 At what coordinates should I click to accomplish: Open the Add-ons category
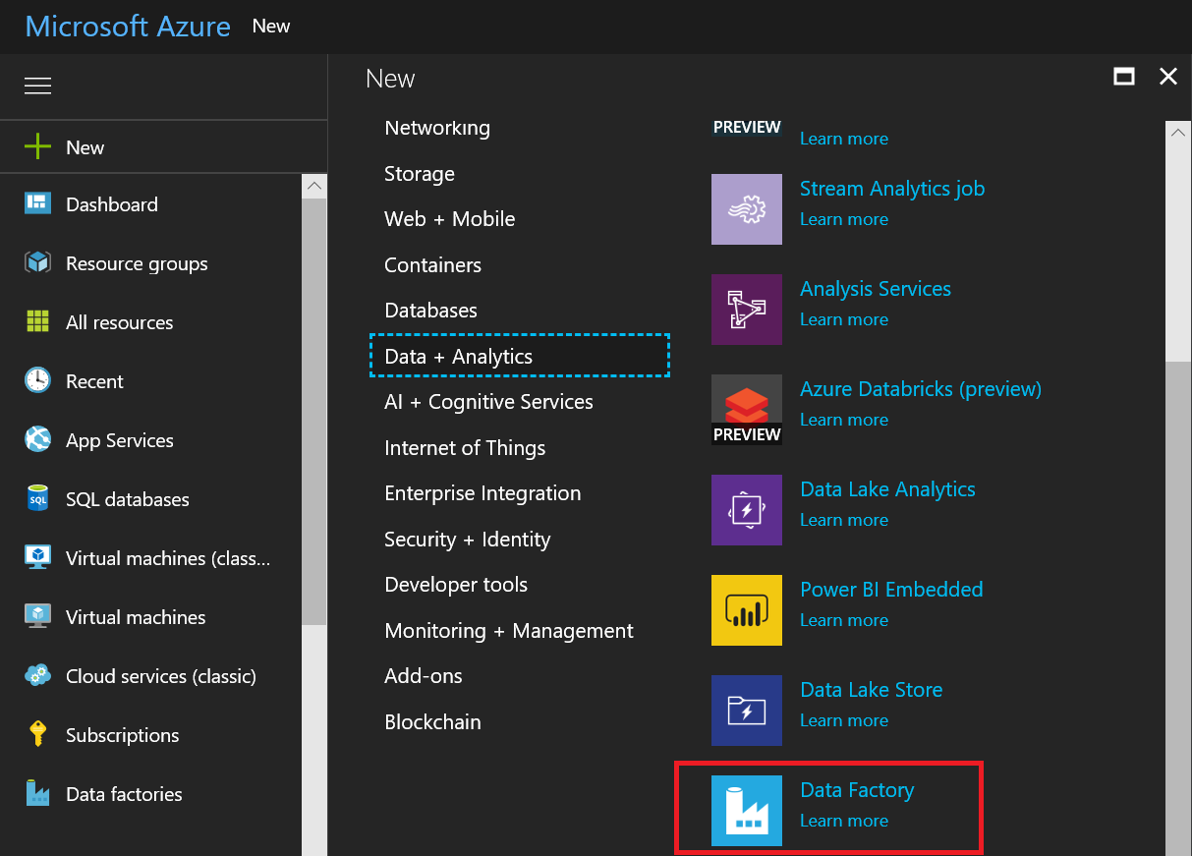tap(424, 676)
